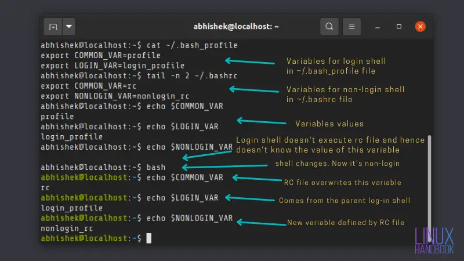This screenshot has width=464, height=261.
Task: Click the 'rc' output line
Action: pos(45,187)
